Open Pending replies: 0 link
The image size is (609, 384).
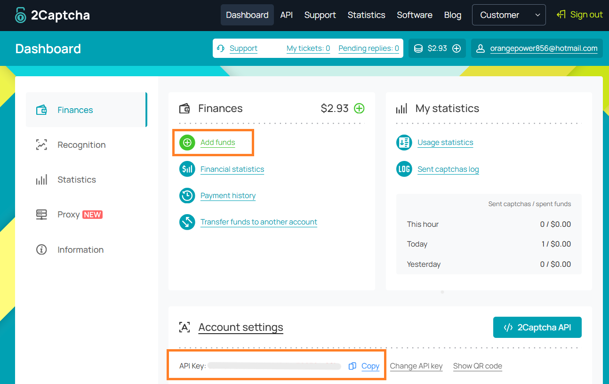coord(369,48)
